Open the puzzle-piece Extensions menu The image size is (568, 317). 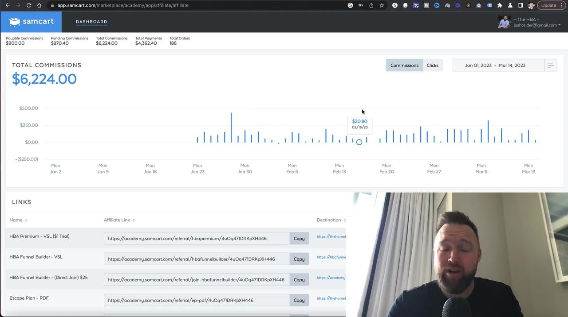point(500,5)
